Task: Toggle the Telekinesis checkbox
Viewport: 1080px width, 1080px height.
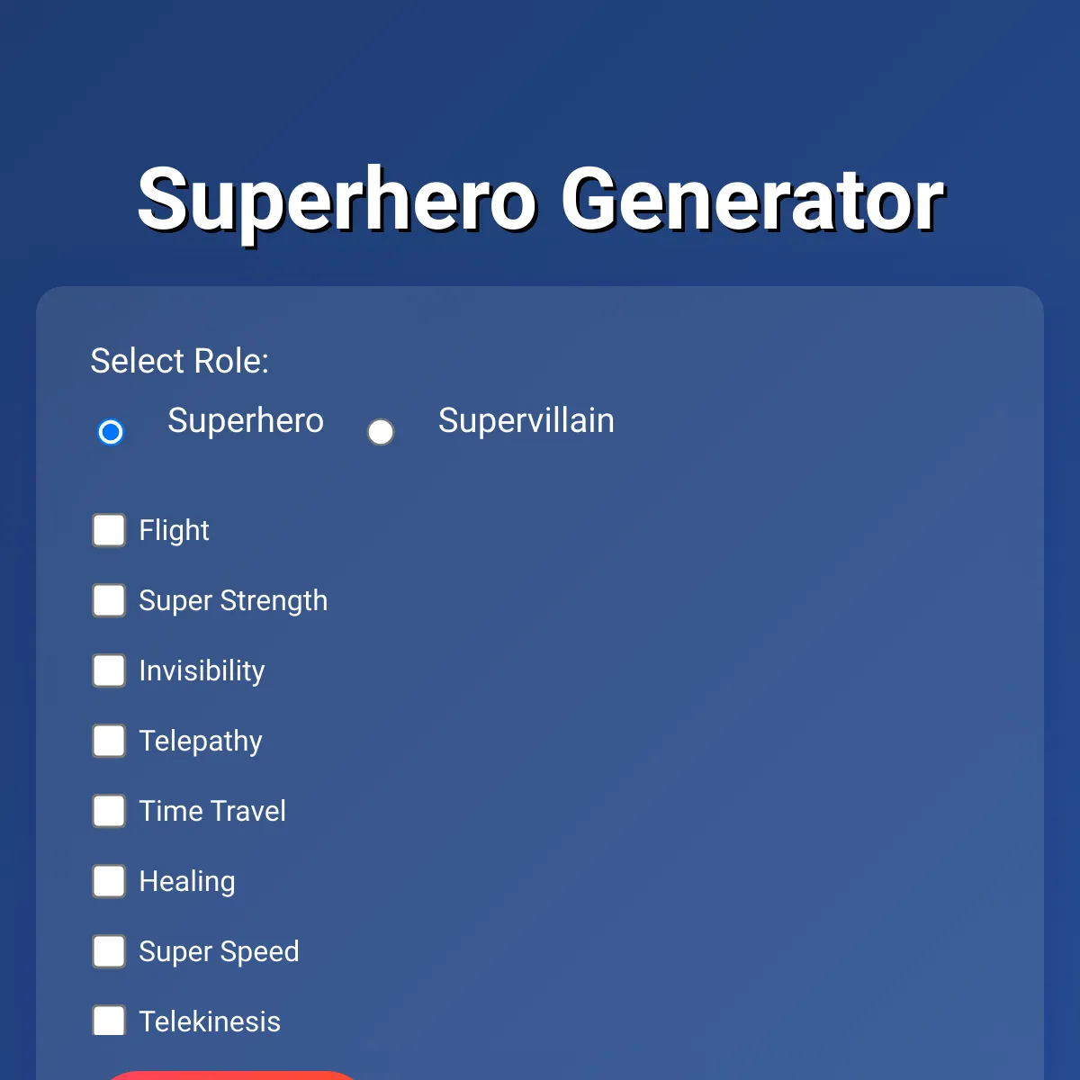Action: tap(109, 1021)
